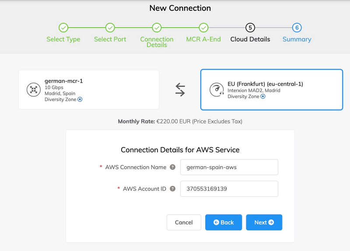The image size is (350, 251).
Task: Click the Back button
Action: click(224, 223)
